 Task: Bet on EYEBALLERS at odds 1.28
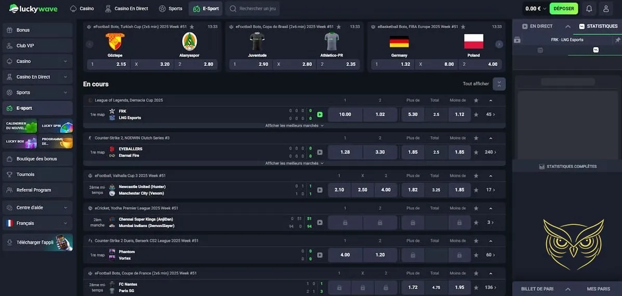point(345,152)
